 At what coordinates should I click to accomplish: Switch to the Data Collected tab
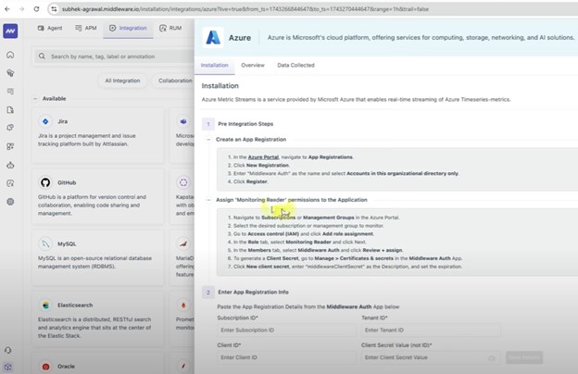tap(295, 65)
